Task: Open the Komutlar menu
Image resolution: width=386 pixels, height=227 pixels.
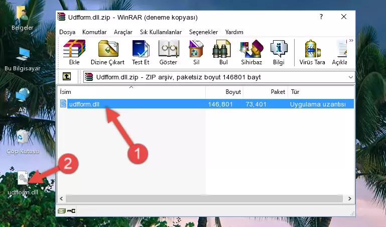Action: [94, 32]
